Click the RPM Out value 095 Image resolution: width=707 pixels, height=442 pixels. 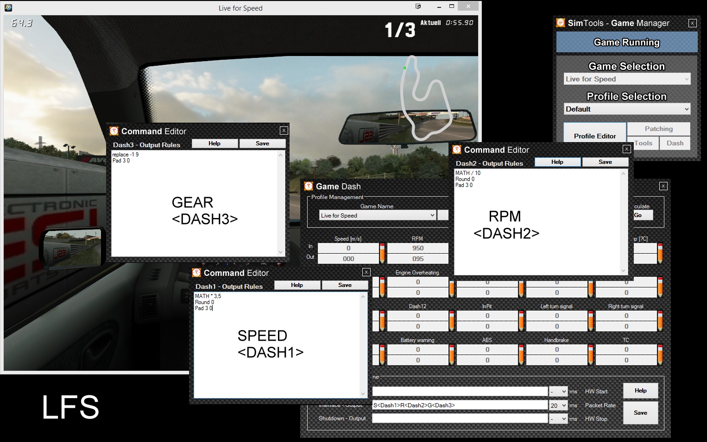coord(418,259)
